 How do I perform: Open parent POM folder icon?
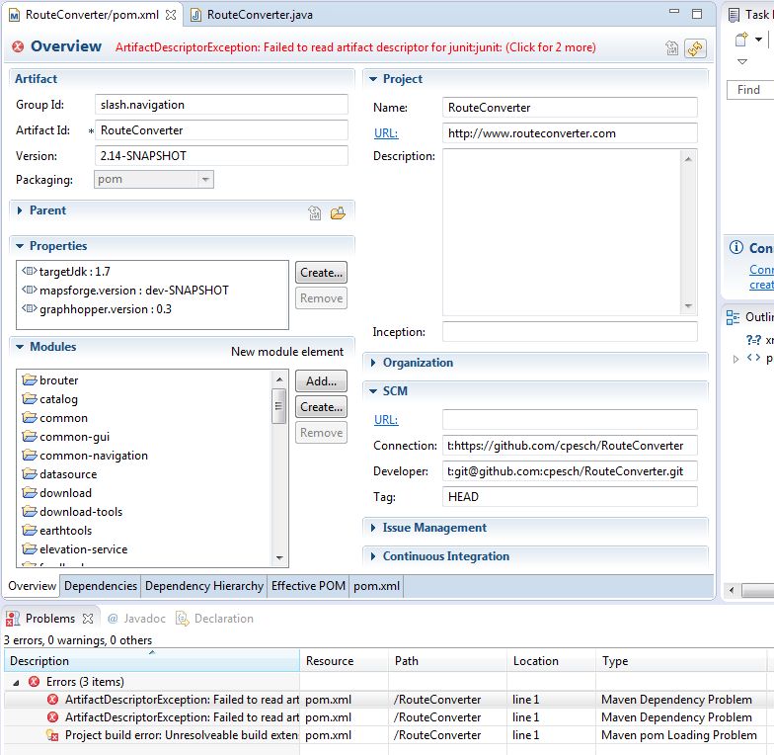click(x=338, y=213)
